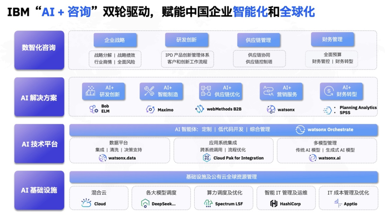Click the 客户和创新工作流程 text
This screenshot has height=217, width=385.
tap(188, 62)
